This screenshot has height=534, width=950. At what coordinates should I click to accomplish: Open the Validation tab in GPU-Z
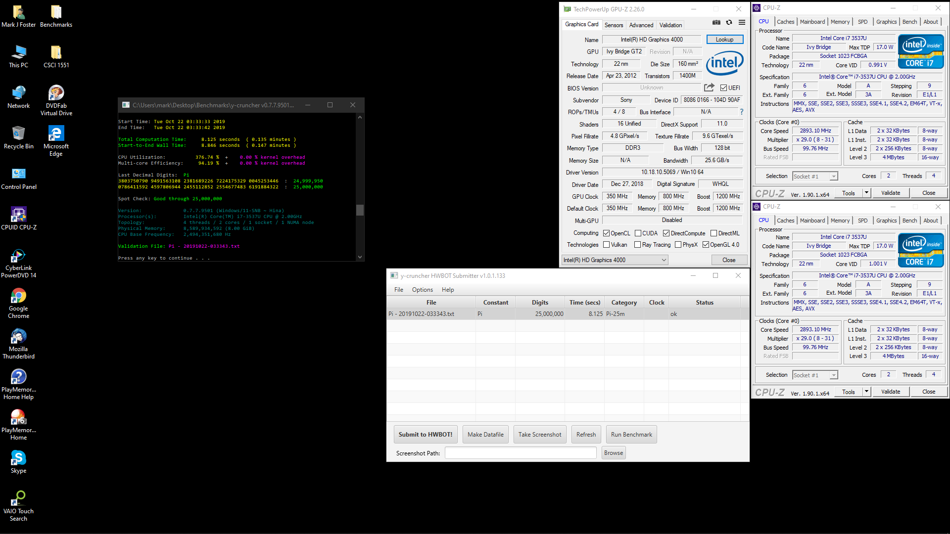point(670,25)
